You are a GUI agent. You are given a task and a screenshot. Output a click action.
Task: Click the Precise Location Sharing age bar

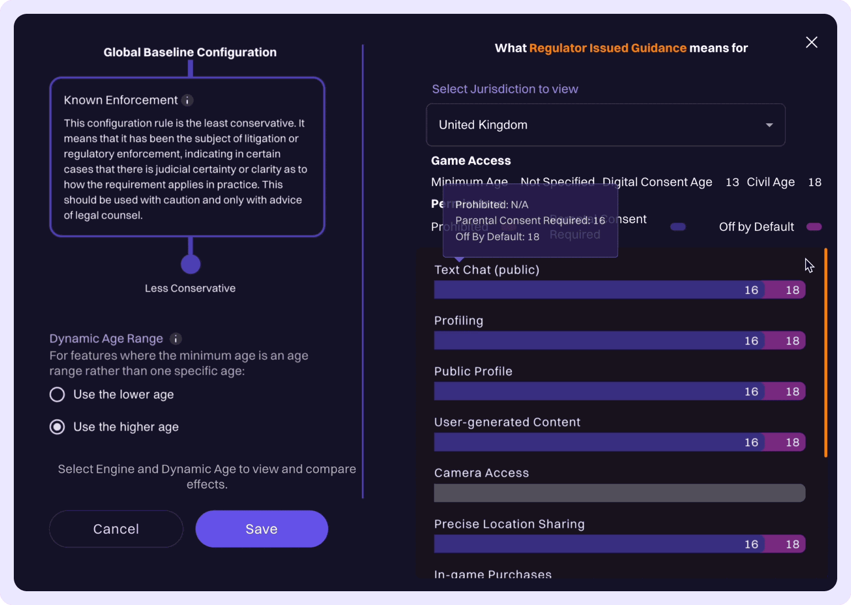click(619, 544)
